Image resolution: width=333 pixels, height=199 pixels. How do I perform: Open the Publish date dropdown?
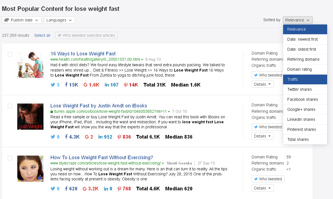click(22, 20)
